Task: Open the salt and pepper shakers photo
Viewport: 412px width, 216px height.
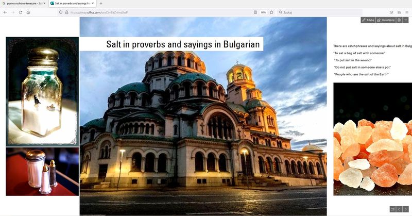Action: click(x=42, y=172)
